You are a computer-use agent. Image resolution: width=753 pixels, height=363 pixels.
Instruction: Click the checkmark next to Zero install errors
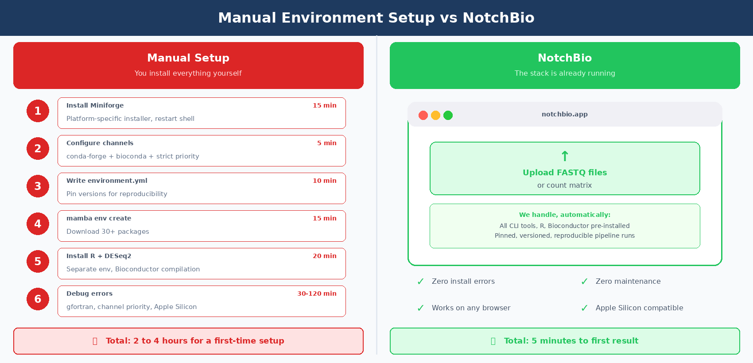click(420, 282)
